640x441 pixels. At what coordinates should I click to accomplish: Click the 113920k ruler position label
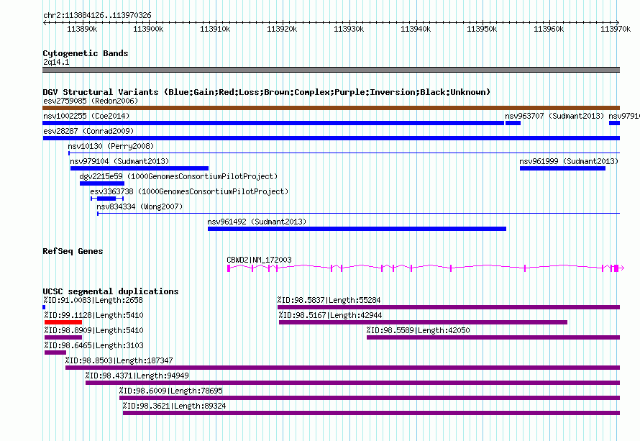pos(282,29)
